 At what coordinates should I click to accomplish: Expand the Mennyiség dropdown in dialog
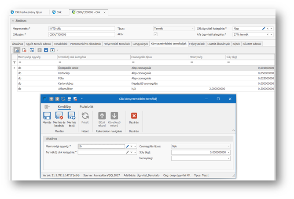coord(228,158)
